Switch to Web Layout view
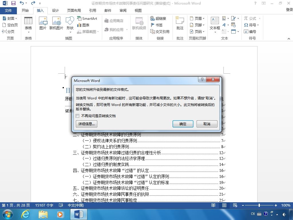 [x=235, y=205]
